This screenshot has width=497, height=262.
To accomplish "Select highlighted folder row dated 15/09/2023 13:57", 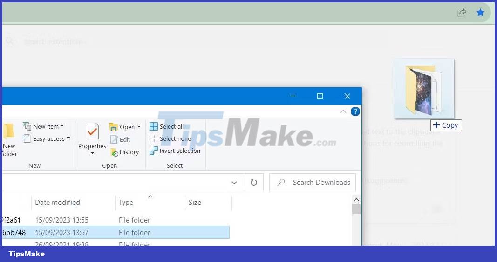I will point(116,233).
